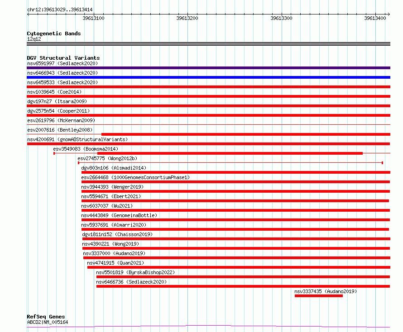Click the magenta ABCD2 gene line
This screenshot has width=403, height=332.
point(208,327)
